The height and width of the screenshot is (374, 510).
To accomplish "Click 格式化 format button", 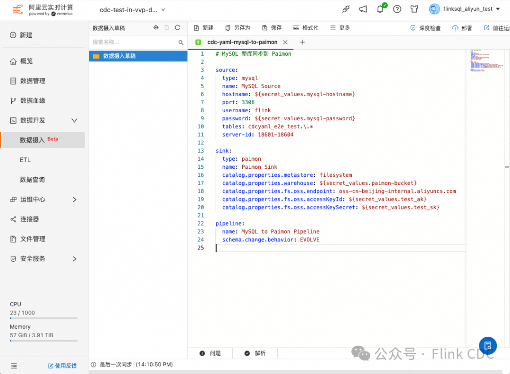I will coord(306,28).
